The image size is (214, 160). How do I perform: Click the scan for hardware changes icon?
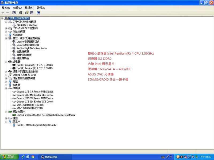(x=38, y=13)
